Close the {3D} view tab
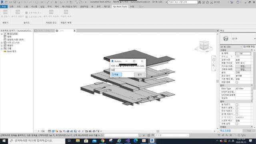 (74, 31)
